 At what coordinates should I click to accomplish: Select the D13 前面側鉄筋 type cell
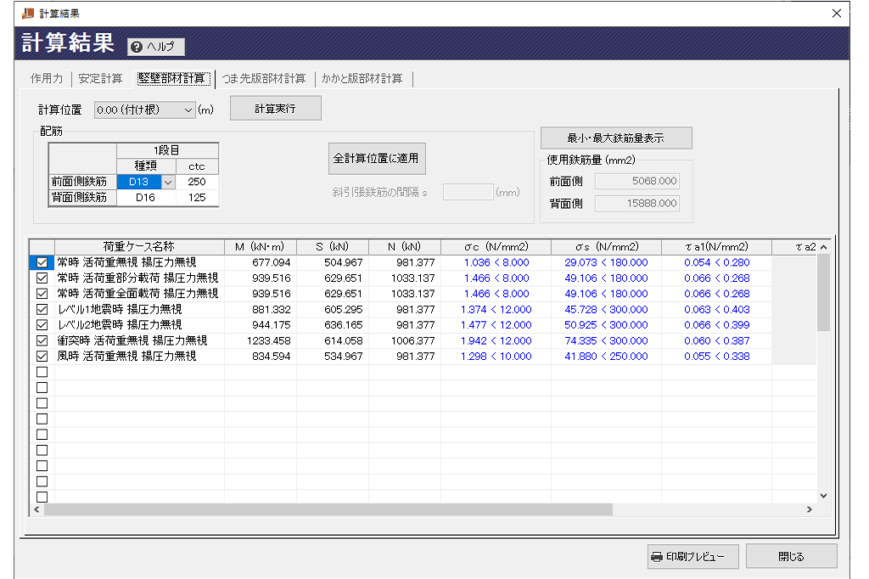tap(139, 182)
